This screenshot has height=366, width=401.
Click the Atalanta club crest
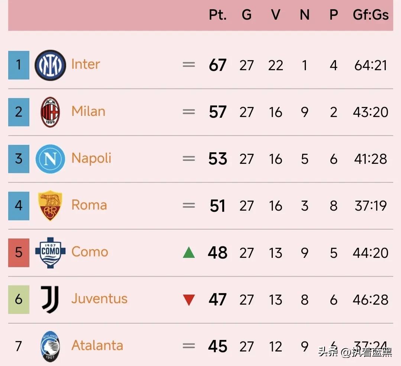tap(50, 346)
